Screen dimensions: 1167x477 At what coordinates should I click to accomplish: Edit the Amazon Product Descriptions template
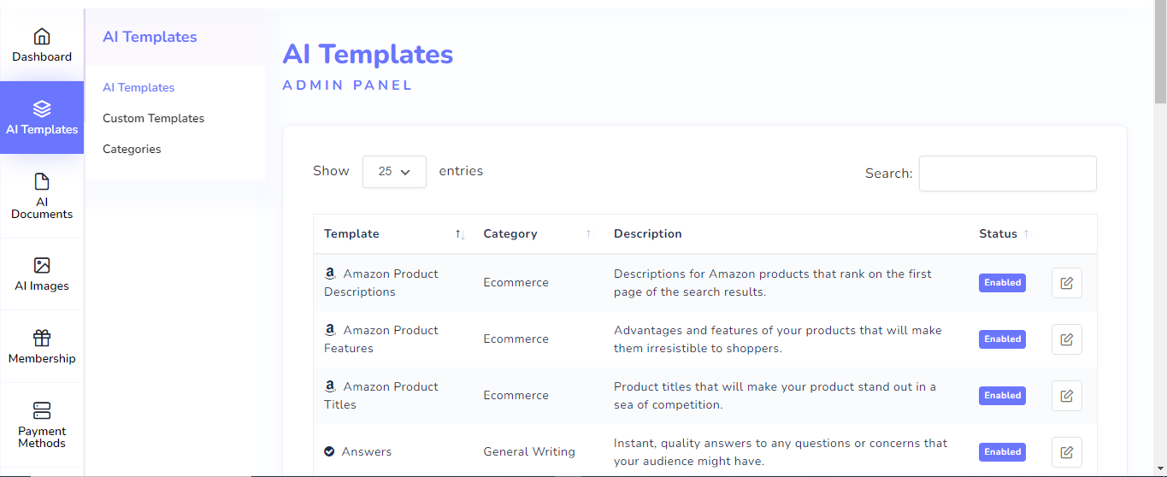(x=1066, y=283)
